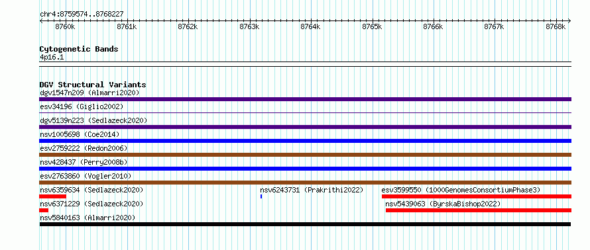590x250 pixels.
Task: Click the 8763k ruler tick
Action: (x=249, y=26)
